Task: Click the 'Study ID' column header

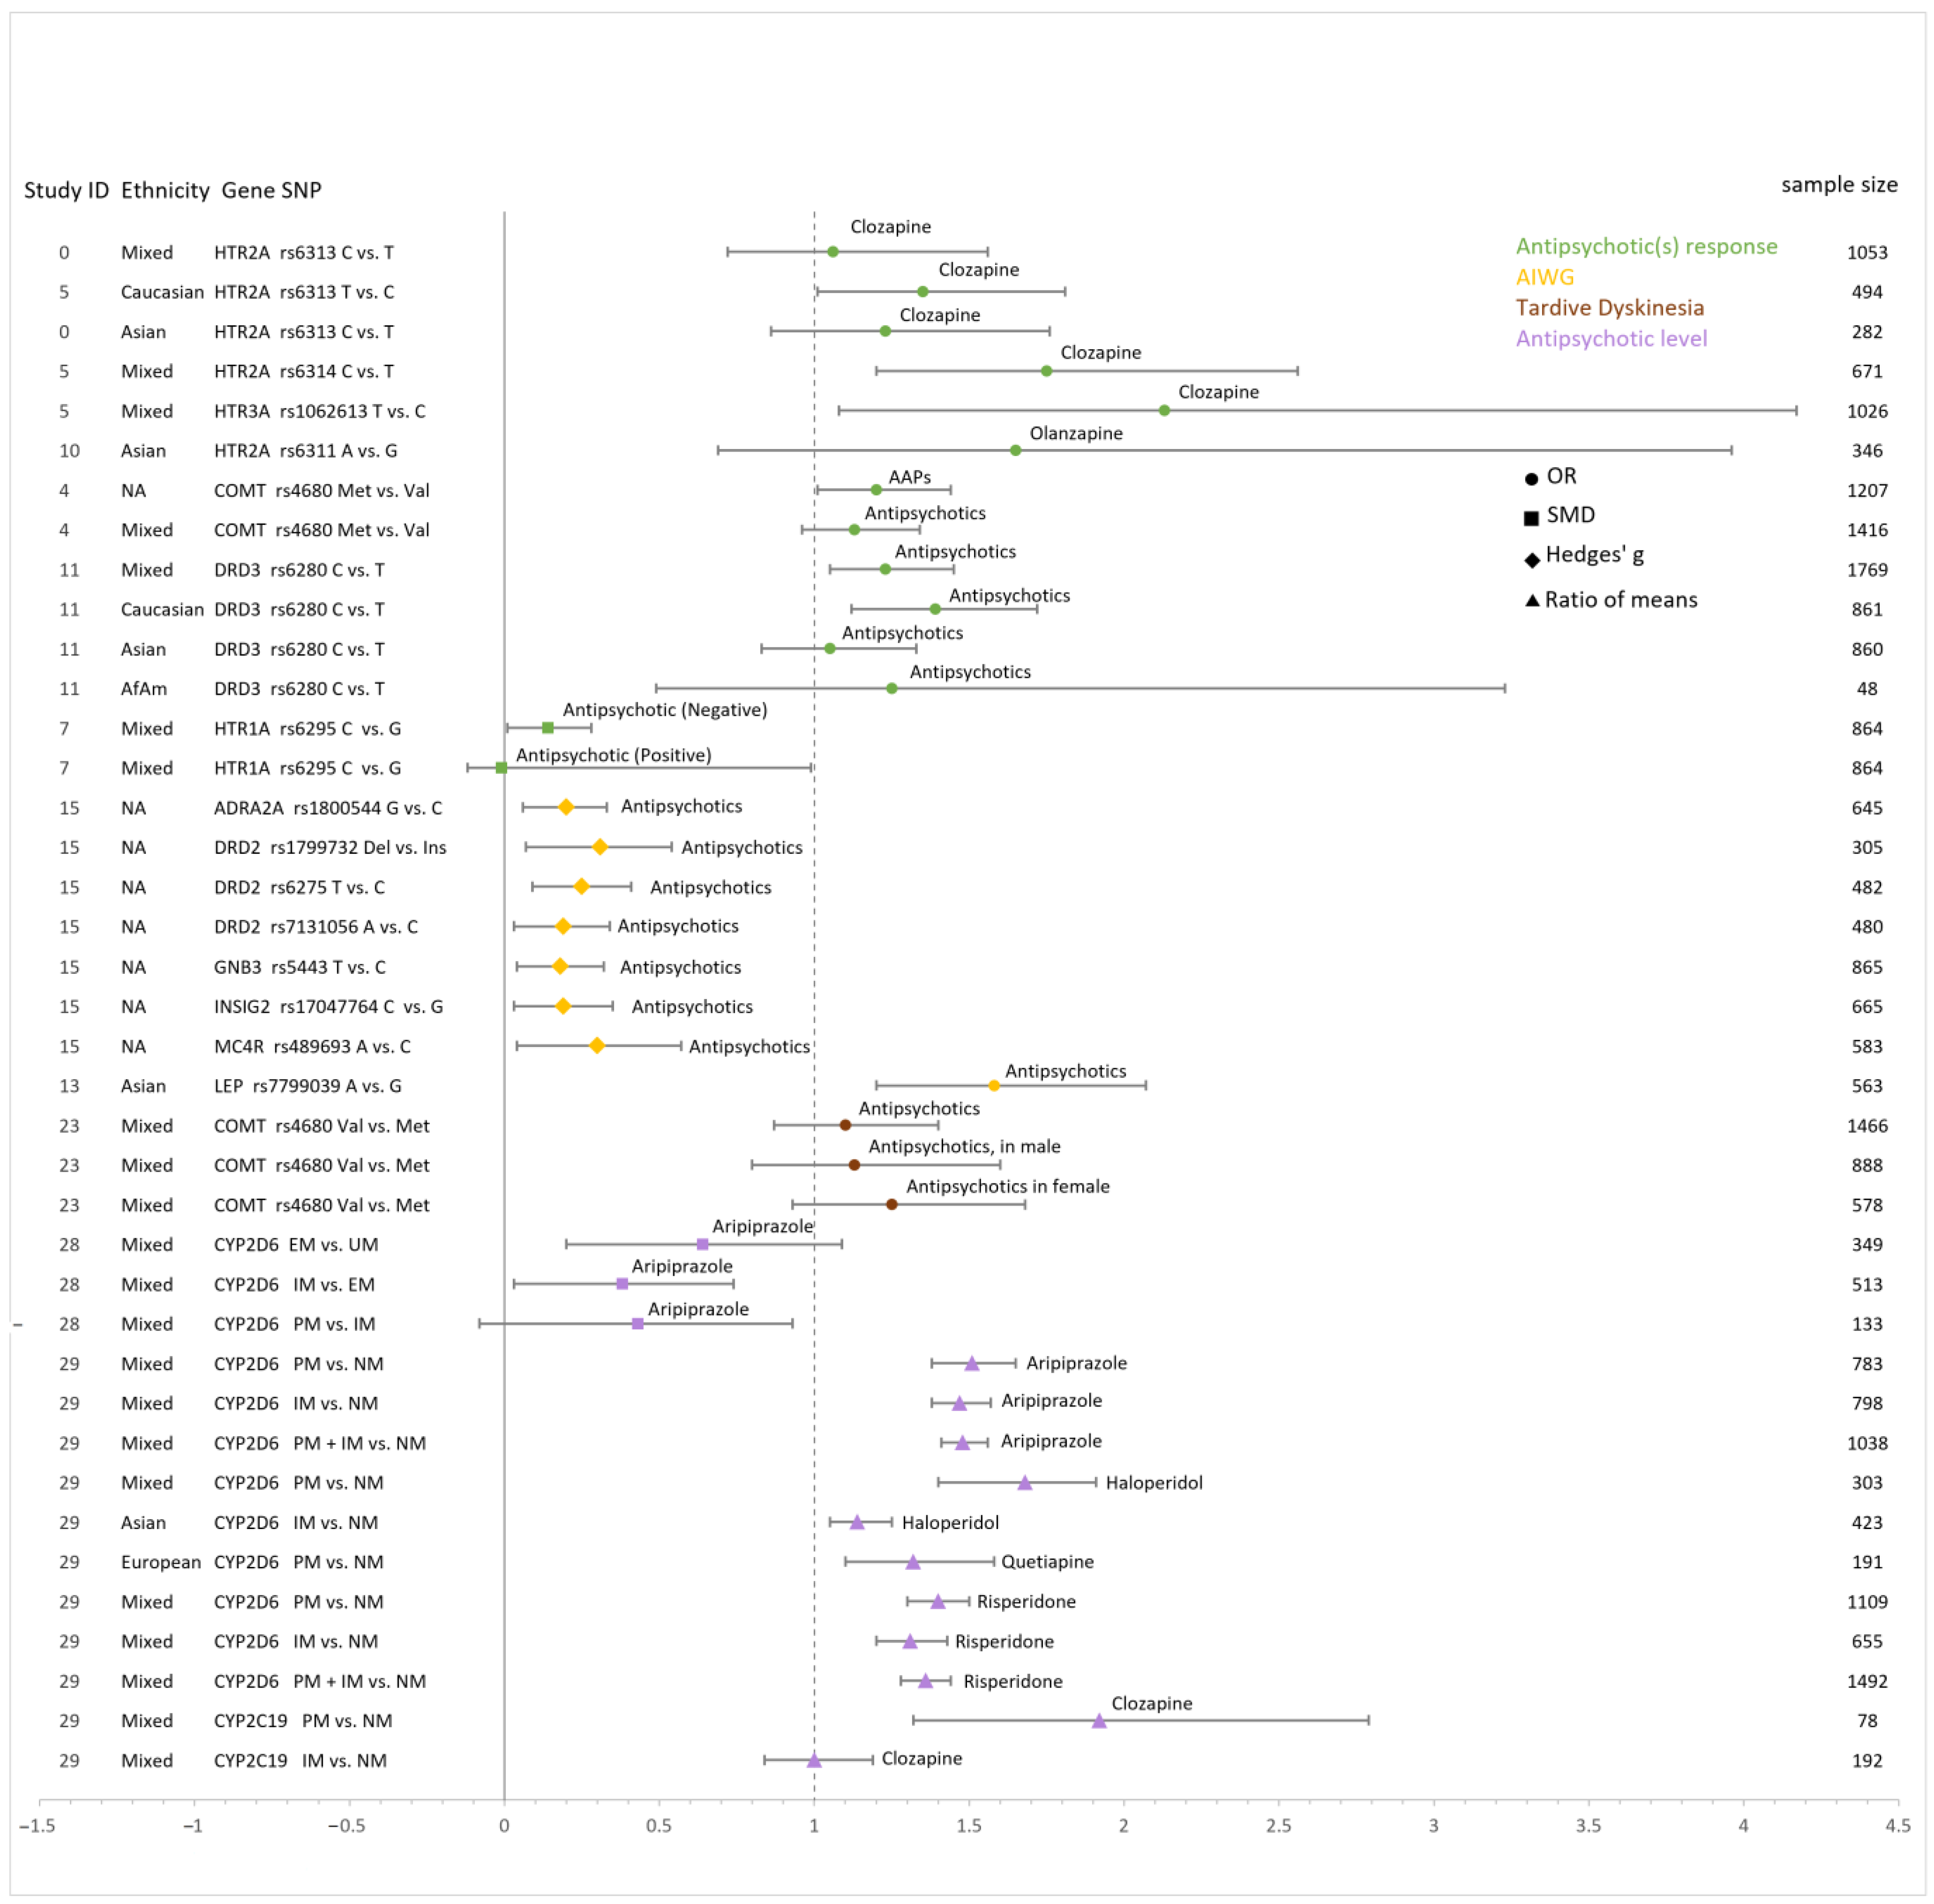Action: coord(66,190)
